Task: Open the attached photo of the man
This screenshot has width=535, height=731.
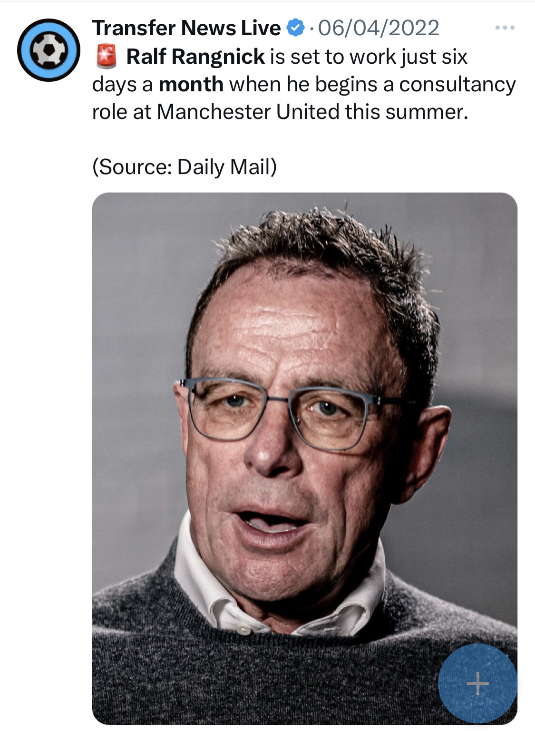Action: click(x=304, y=458)
